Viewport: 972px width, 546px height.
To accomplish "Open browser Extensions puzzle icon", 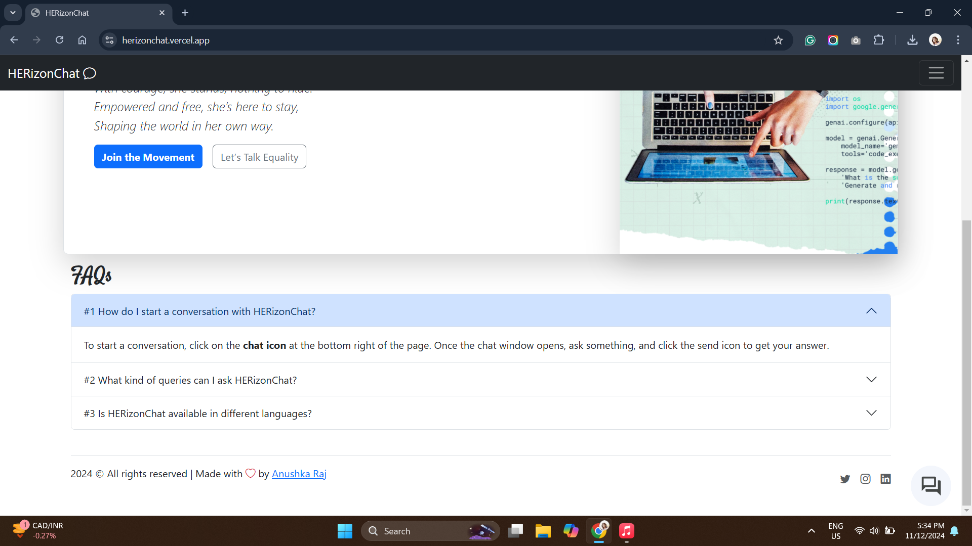I will coord(879,40).
